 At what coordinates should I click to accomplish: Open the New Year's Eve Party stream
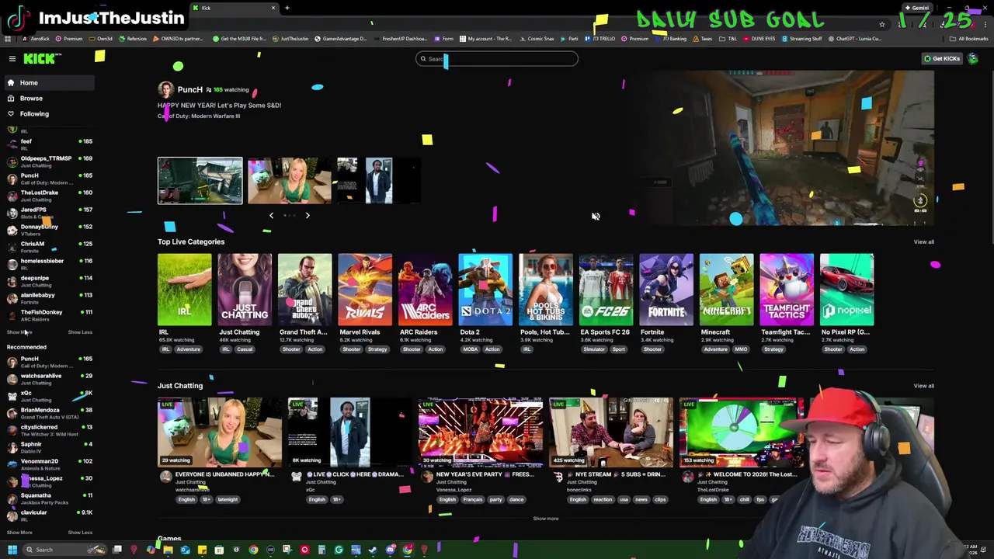pyautogui.click(x=481, y=432)
